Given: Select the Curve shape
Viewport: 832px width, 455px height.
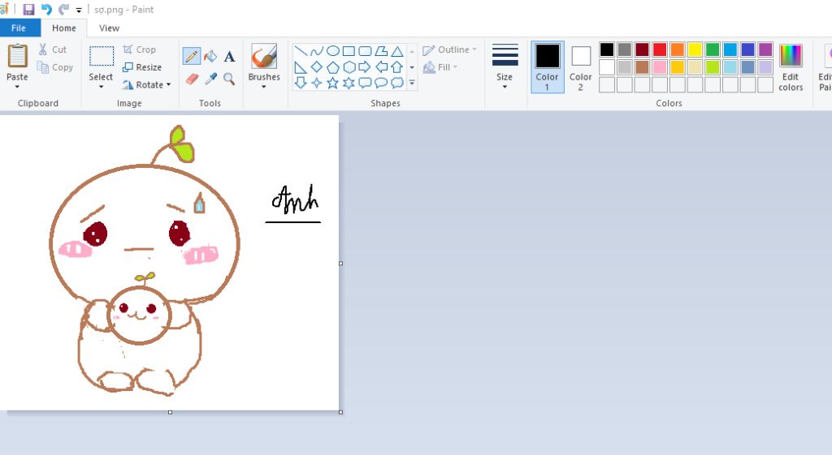Looking at the screenshot, I should (x=317, y=51).
